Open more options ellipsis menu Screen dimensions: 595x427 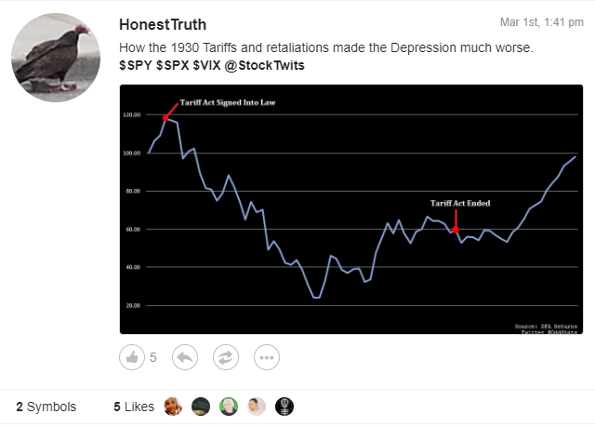coord(267,357)
